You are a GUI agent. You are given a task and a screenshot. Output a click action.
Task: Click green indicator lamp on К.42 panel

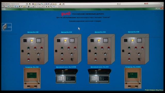[x=62, y=48]
